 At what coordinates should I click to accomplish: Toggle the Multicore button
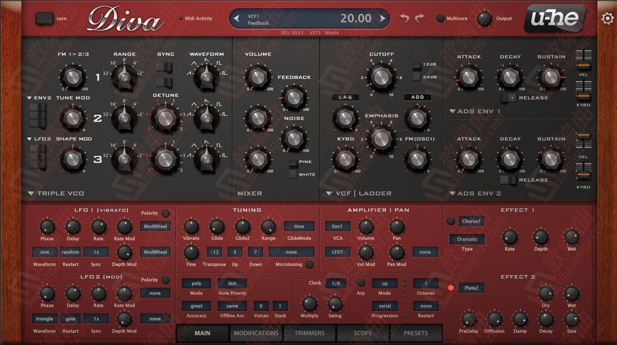[441, 18]
